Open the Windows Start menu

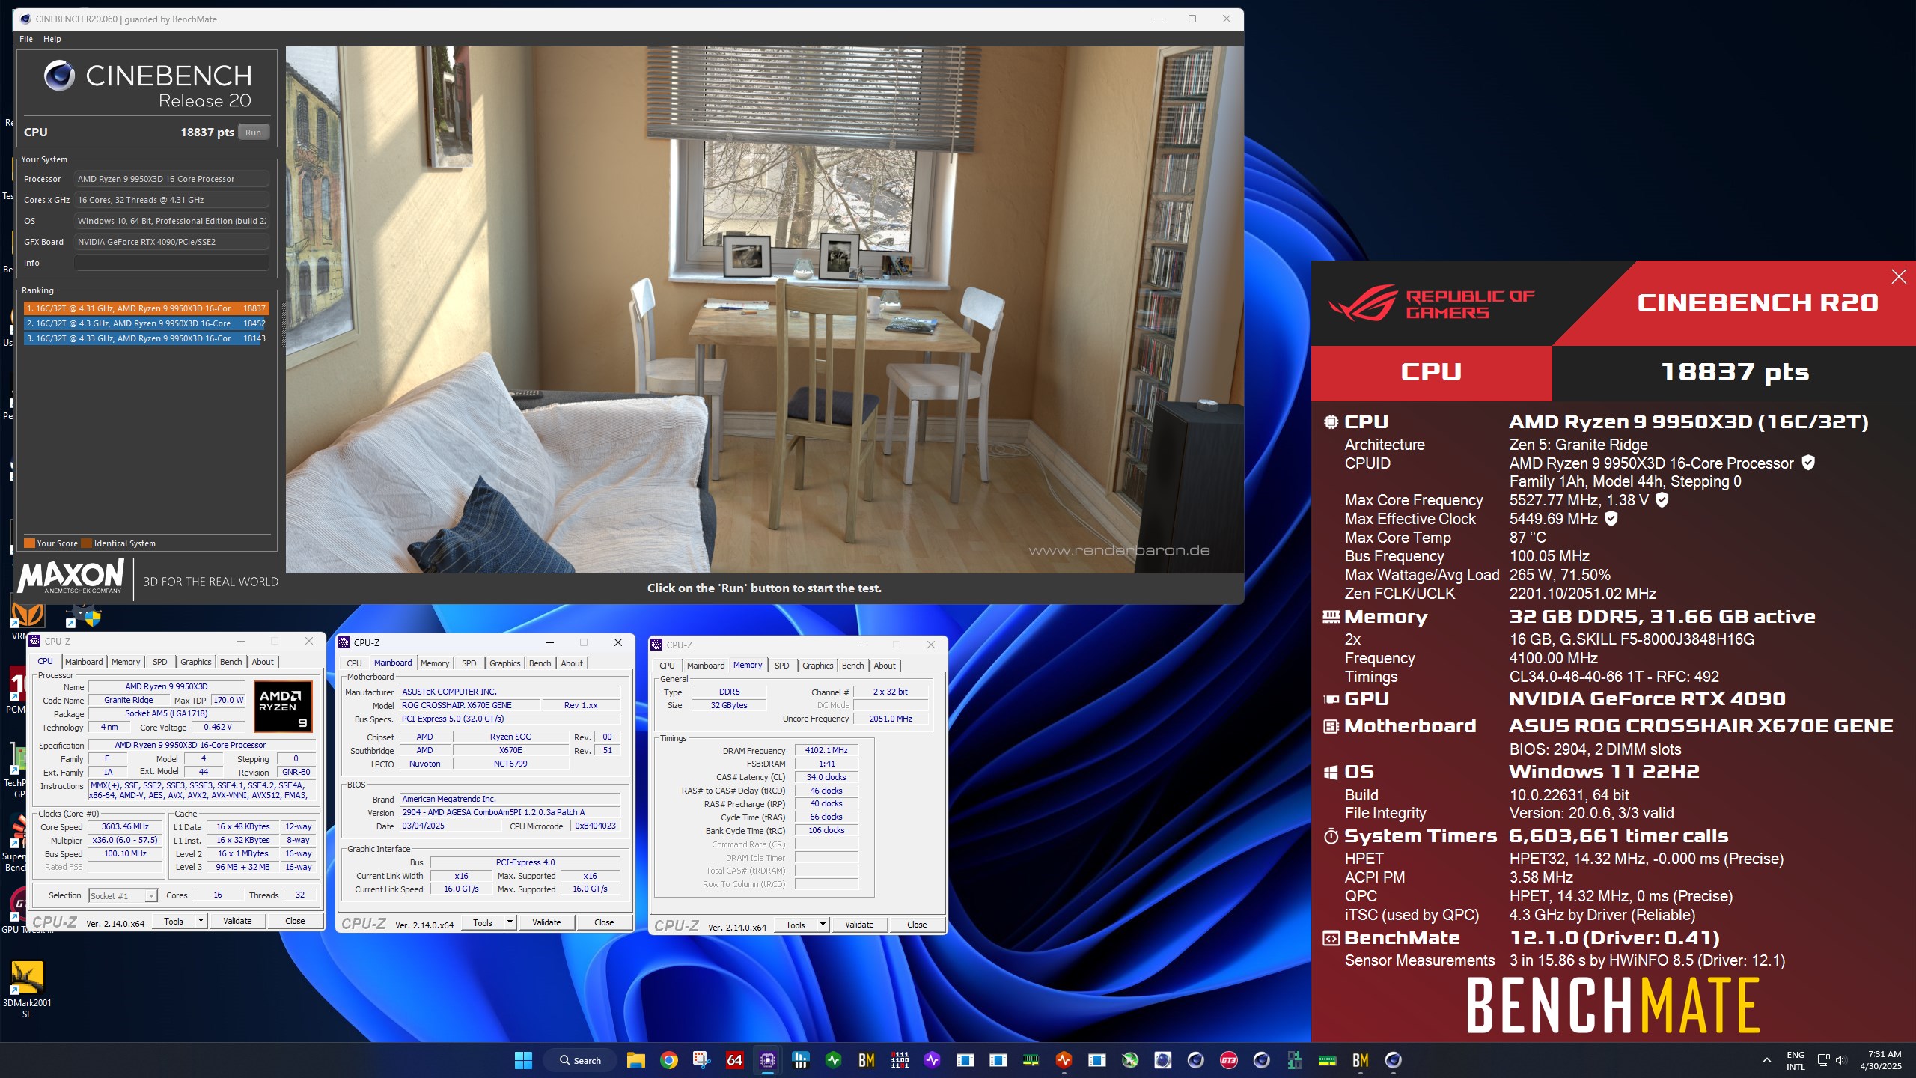coord(523,1060)
